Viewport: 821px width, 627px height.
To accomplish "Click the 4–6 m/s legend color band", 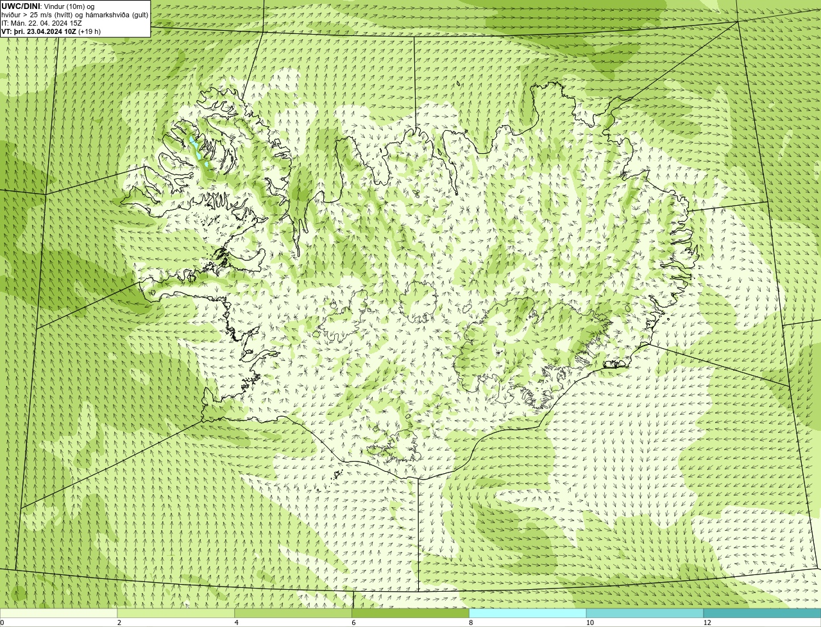I will click(294, 613).
